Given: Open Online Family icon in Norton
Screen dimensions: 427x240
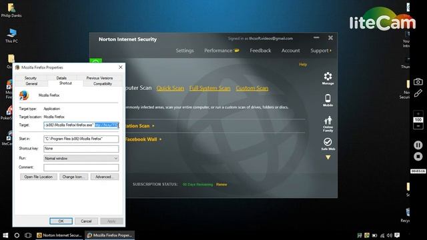Looking at the screenshot, I should [x=328, y=124].
